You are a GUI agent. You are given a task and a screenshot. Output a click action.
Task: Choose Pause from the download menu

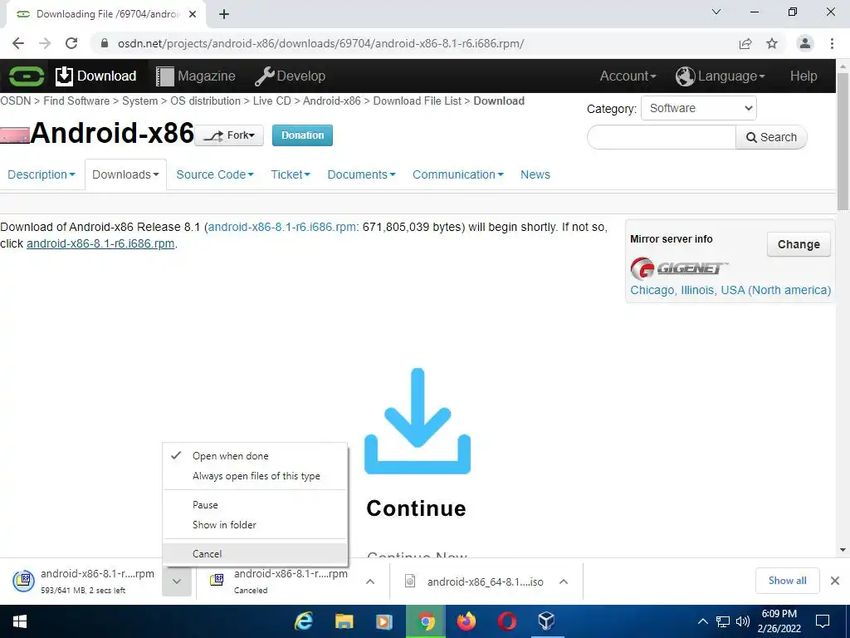tap(255, 504)
